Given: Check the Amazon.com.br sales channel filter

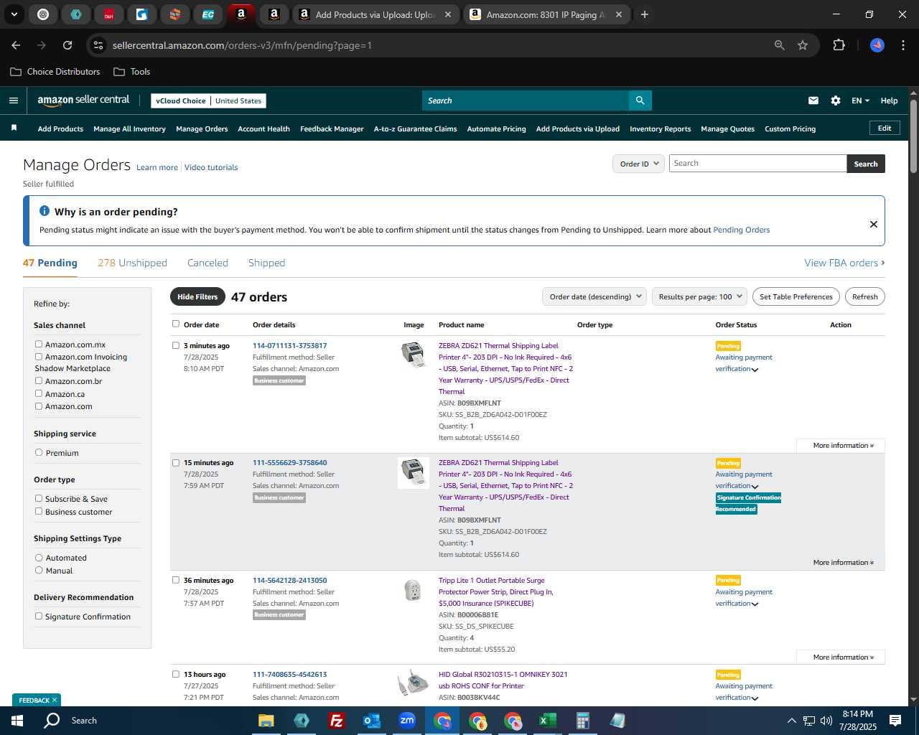Looking at the screenshot, I should 39,381.
